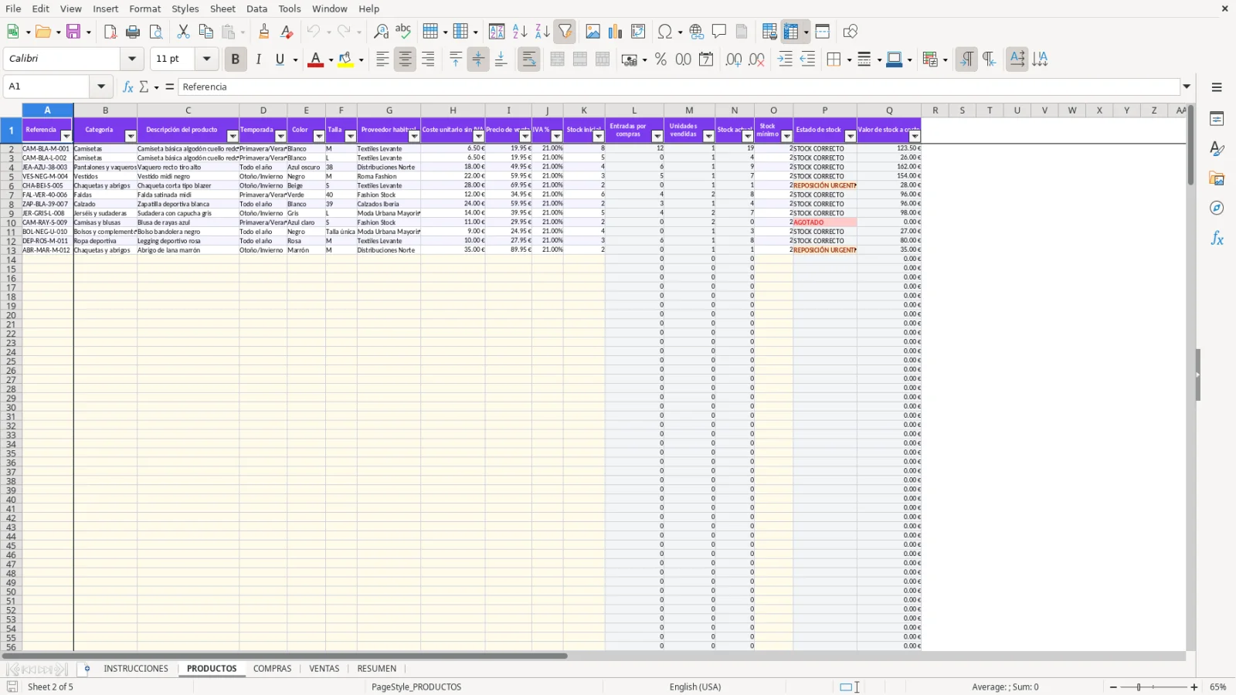This screenshot has width=1236, height=695.
Task: Click zoom percentage 65% in status bar
Action: (x=1218, y=687)
